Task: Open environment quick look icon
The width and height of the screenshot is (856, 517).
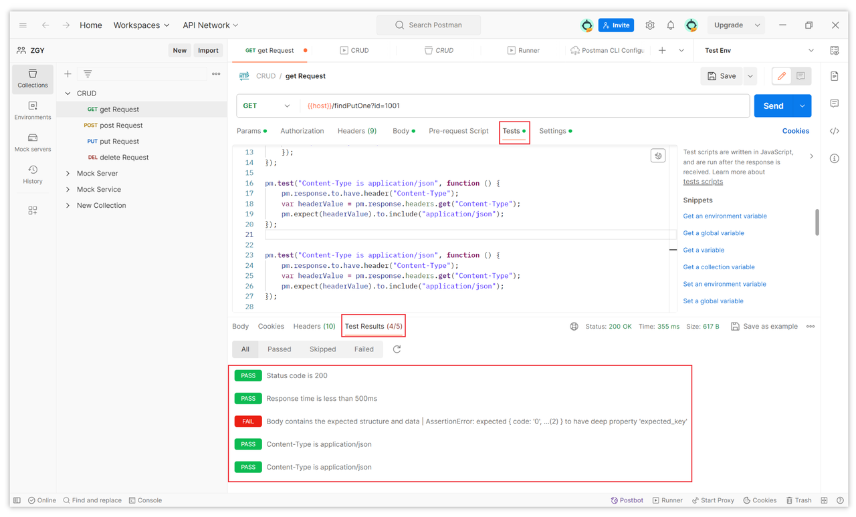Action: coord(835,50)
